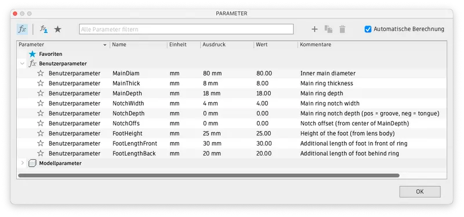Show favorite parameters star filter icon
Screen dimensions: 464x217
click(57, 29)
